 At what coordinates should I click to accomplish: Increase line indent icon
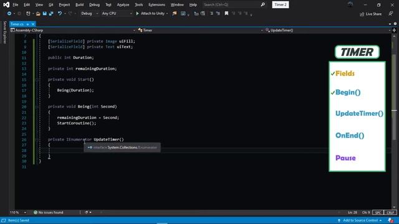pos(218,14)
